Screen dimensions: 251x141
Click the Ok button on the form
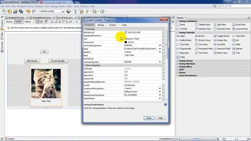[x=44, y=52]
